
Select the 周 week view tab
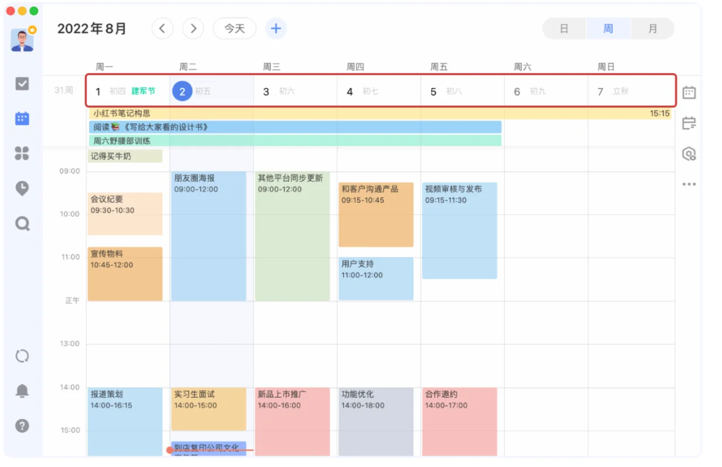pos(608,28)
